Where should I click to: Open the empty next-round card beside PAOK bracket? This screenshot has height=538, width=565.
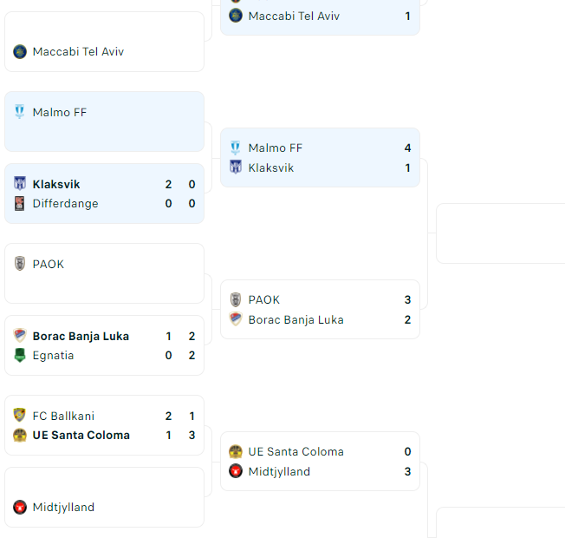point(501,233)
